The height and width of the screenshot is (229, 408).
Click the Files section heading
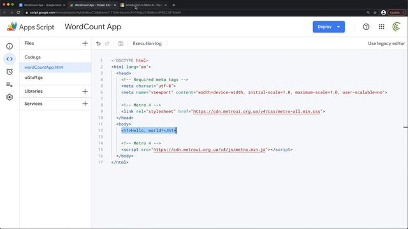pos(29,43)
